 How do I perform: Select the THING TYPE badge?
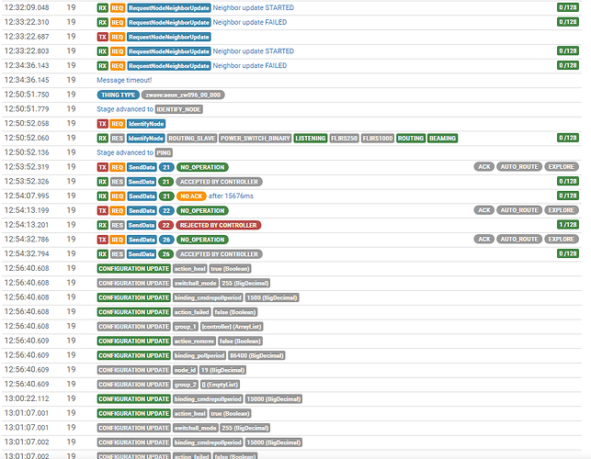click(118, 95)
